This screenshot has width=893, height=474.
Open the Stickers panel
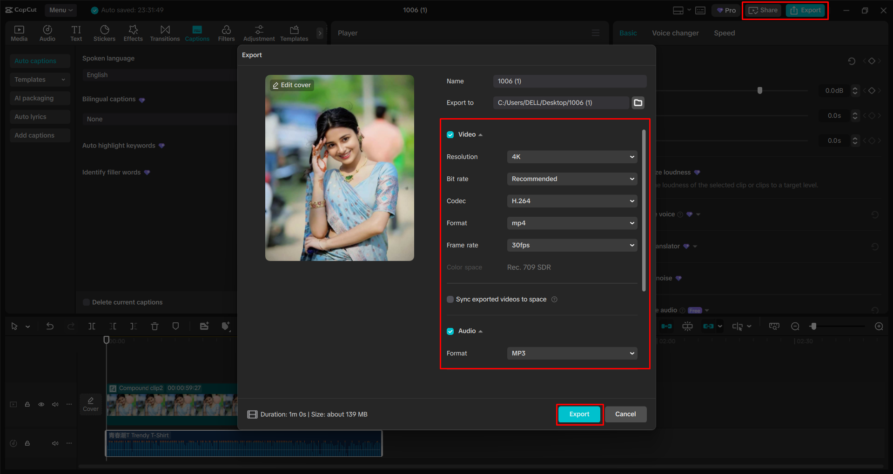[104, 33]
